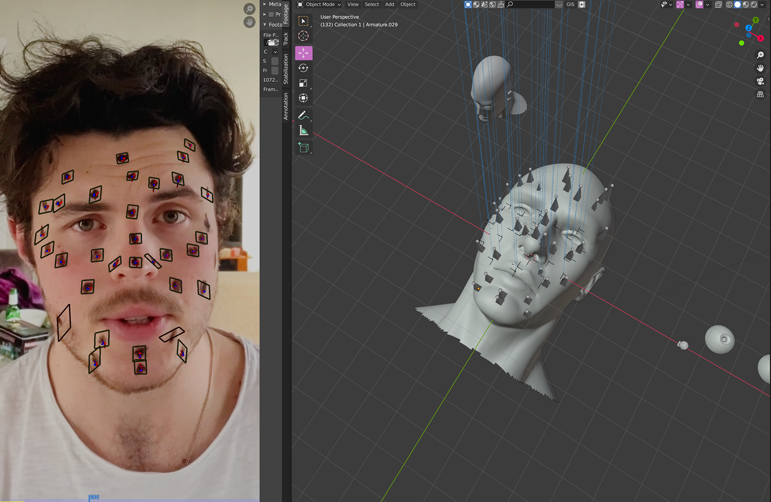Viewport: 771px width, 502px height.
Task: Enable X-ray toggle in header
Action: [718, 4]
